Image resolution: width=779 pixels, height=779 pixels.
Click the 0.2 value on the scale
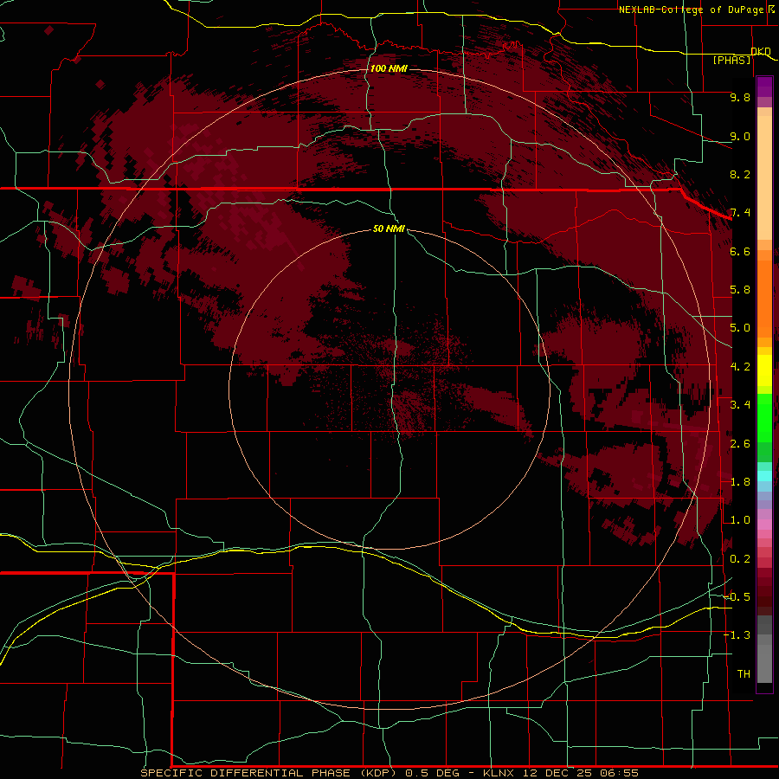coord(740,559)
